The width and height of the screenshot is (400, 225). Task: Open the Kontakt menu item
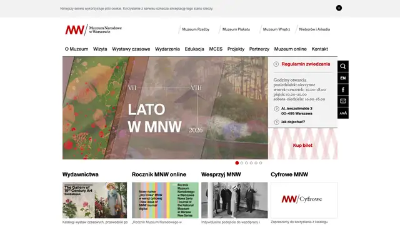click(x=319, y=49)
